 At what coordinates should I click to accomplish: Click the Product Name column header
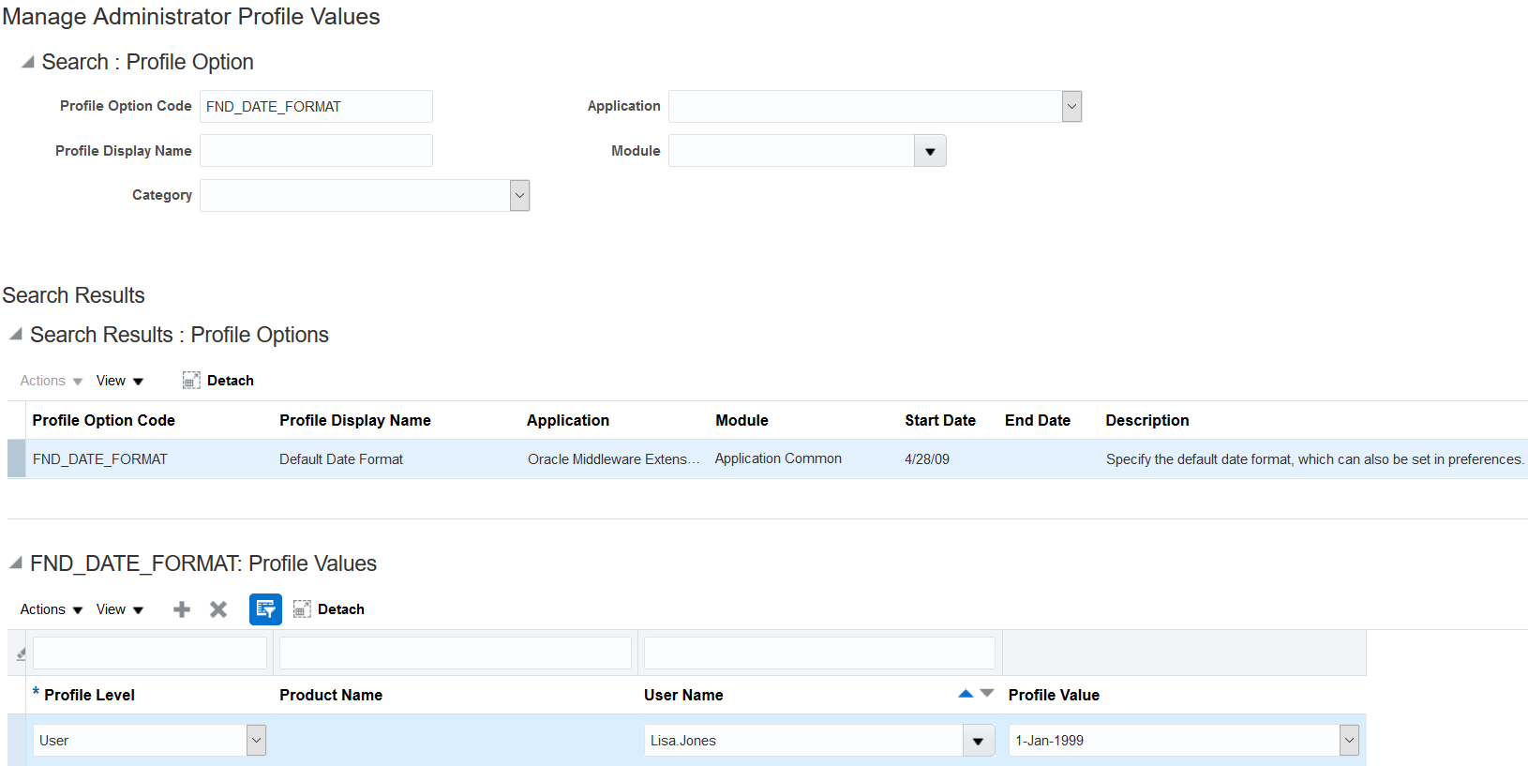[331, 695]
